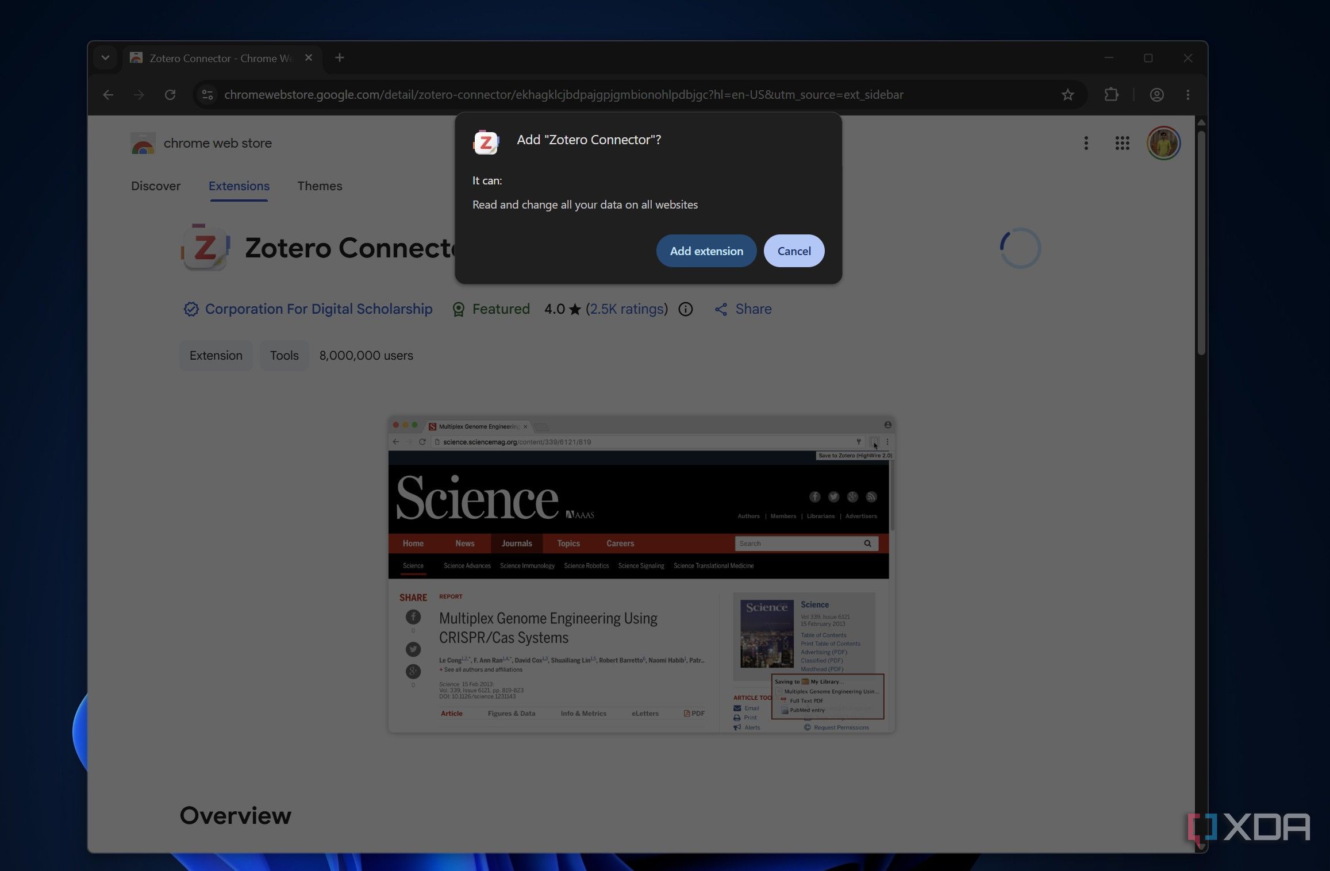Bookmark this page with the star icon
Image resolution: width=1330 pixels, height=871 pixels.
click(1068, 95)
